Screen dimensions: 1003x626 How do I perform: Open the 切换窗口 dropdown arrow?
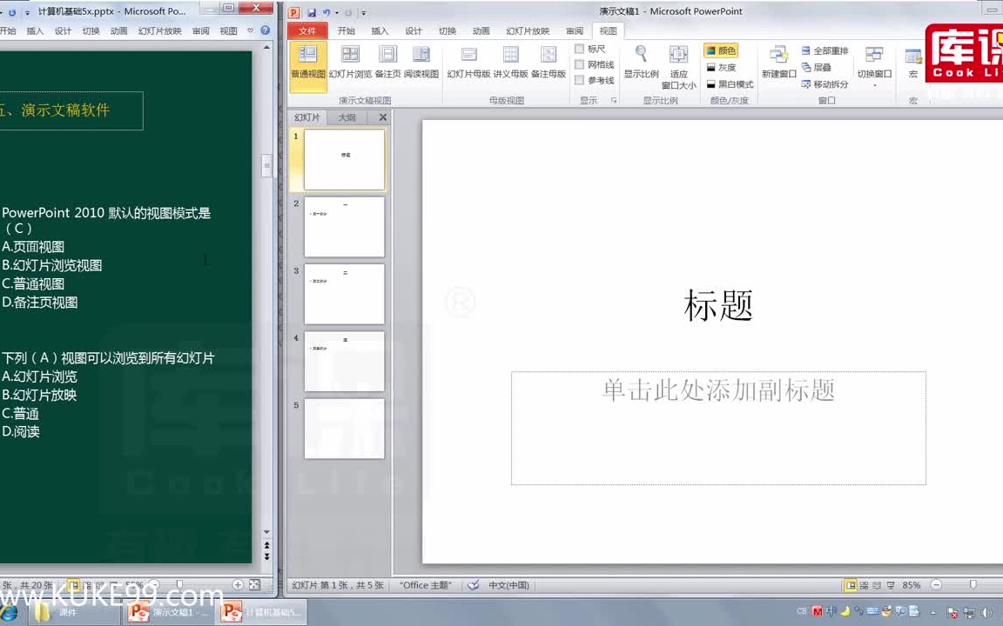tap(874, 83)
